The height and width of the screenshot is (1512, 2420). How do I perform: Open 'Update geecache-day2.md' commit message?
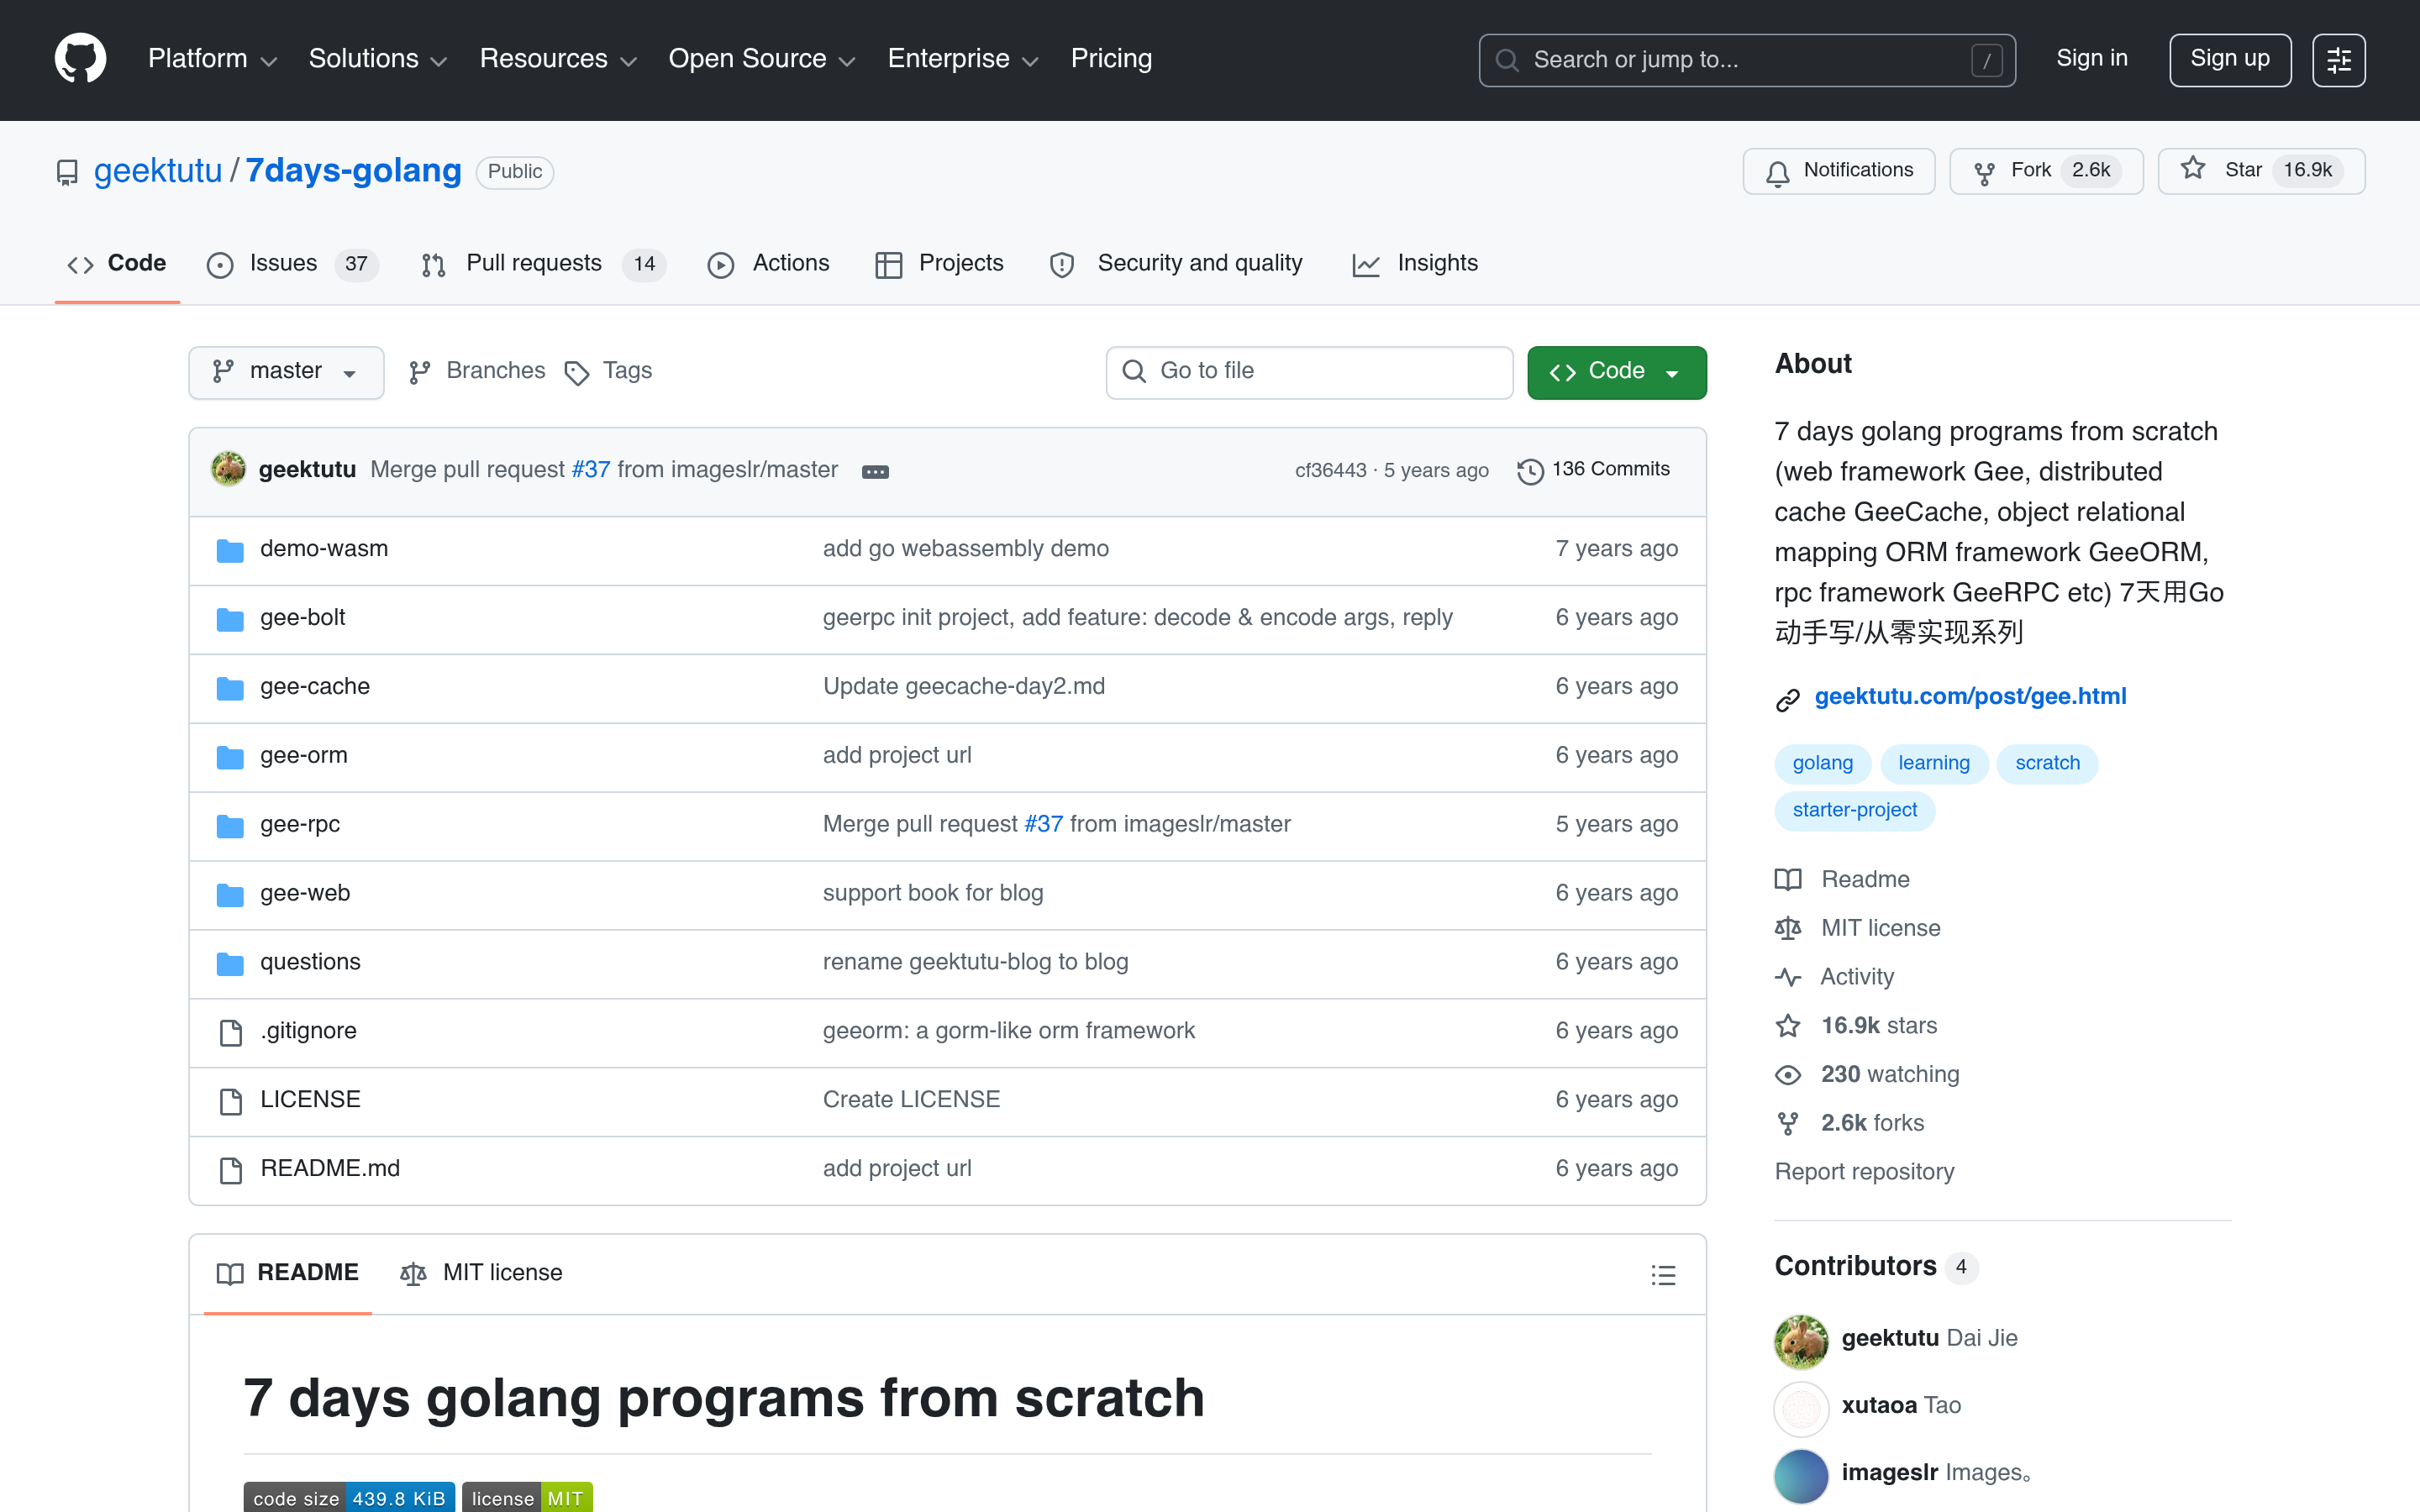tap(964, 687)
